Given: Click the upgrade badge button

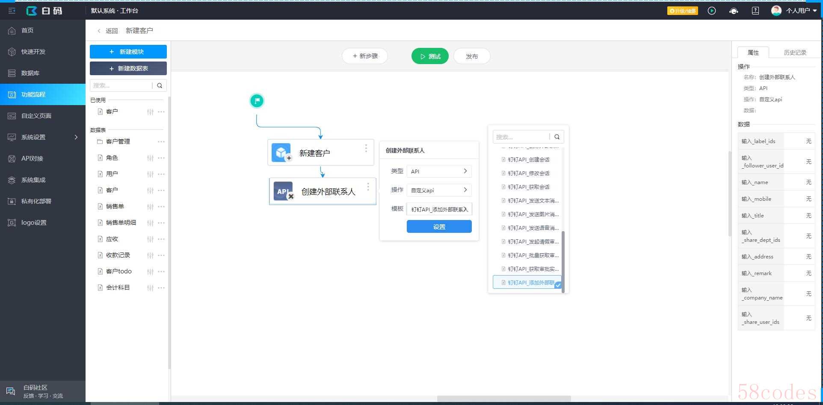Looking at the screenshot, I should tap(683, 11).
